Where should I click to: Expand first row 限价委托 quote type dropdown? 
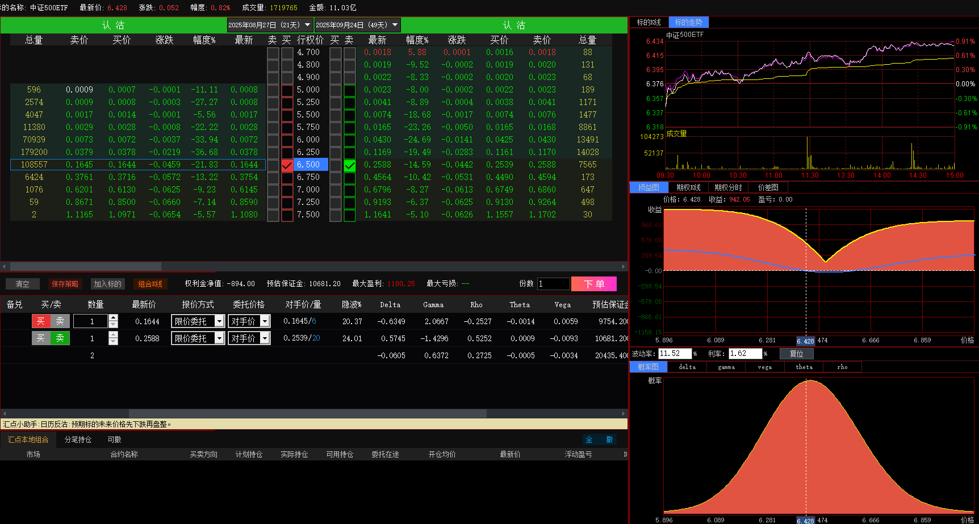(219, 321)
